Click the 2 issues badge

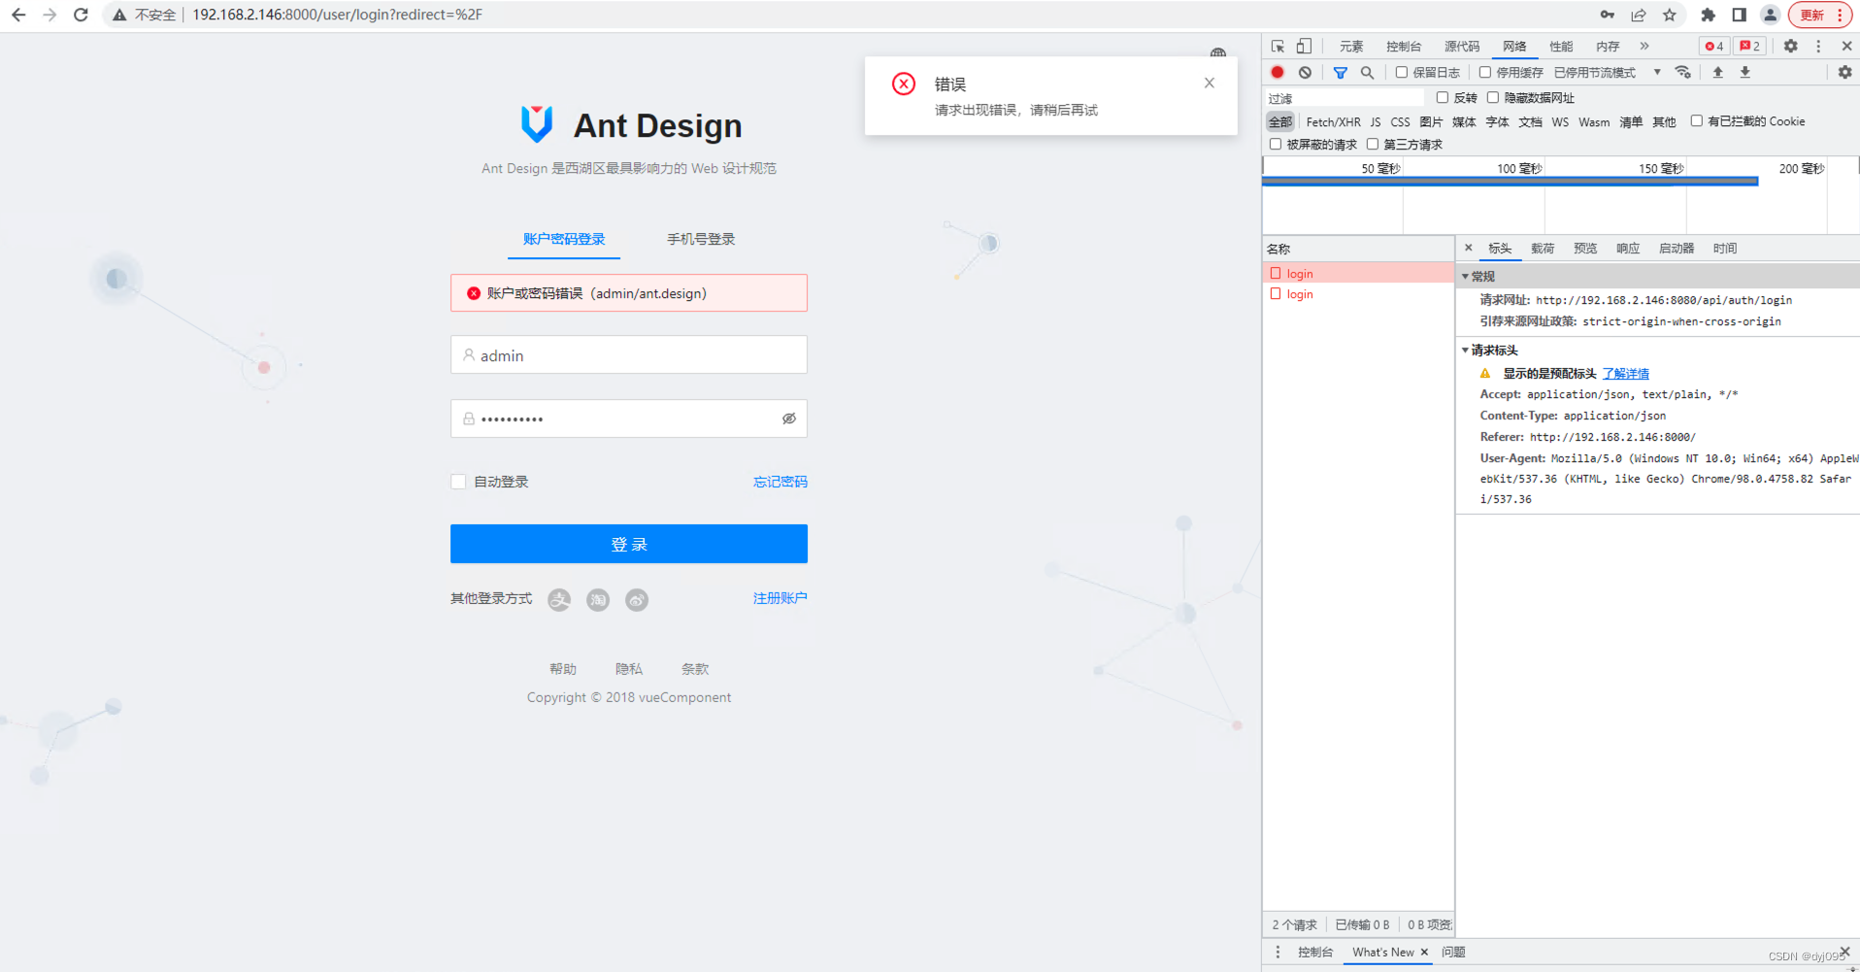tap(1750, 46)
